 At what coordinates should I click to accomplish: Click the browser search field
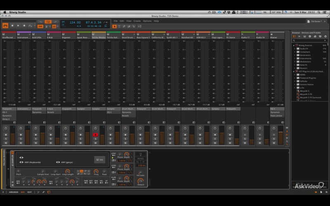[309, 40]
